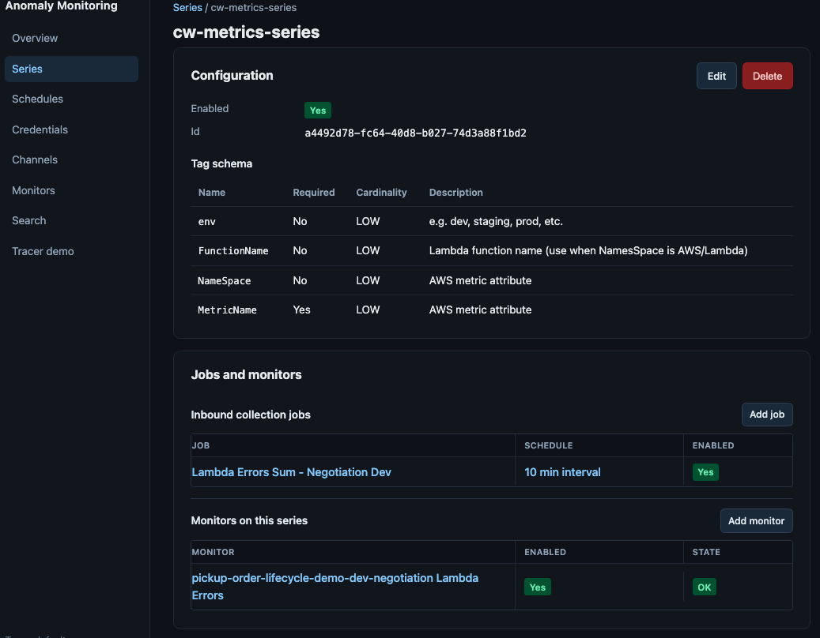This screenshot has height=638, width=820.
Task: Click the env tag name
Action: tap(206, 221)
